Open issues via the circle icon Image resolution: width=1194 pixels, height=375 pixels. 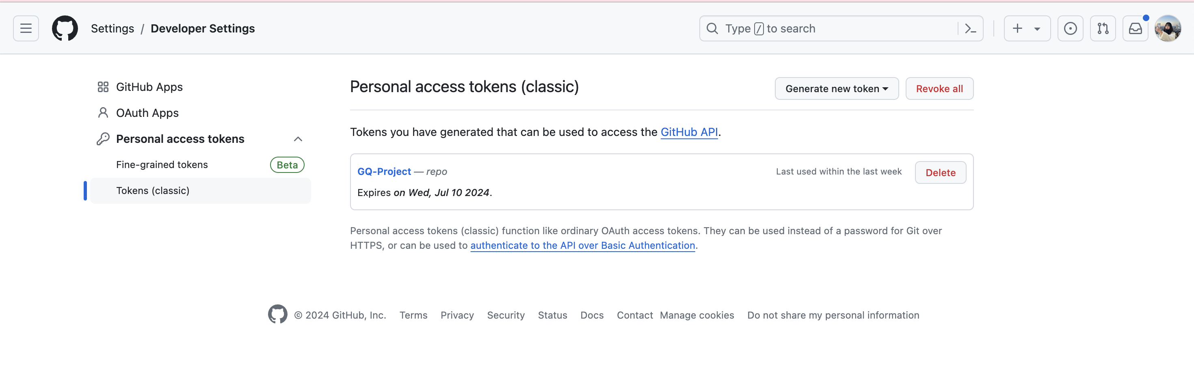(1070, 28)
